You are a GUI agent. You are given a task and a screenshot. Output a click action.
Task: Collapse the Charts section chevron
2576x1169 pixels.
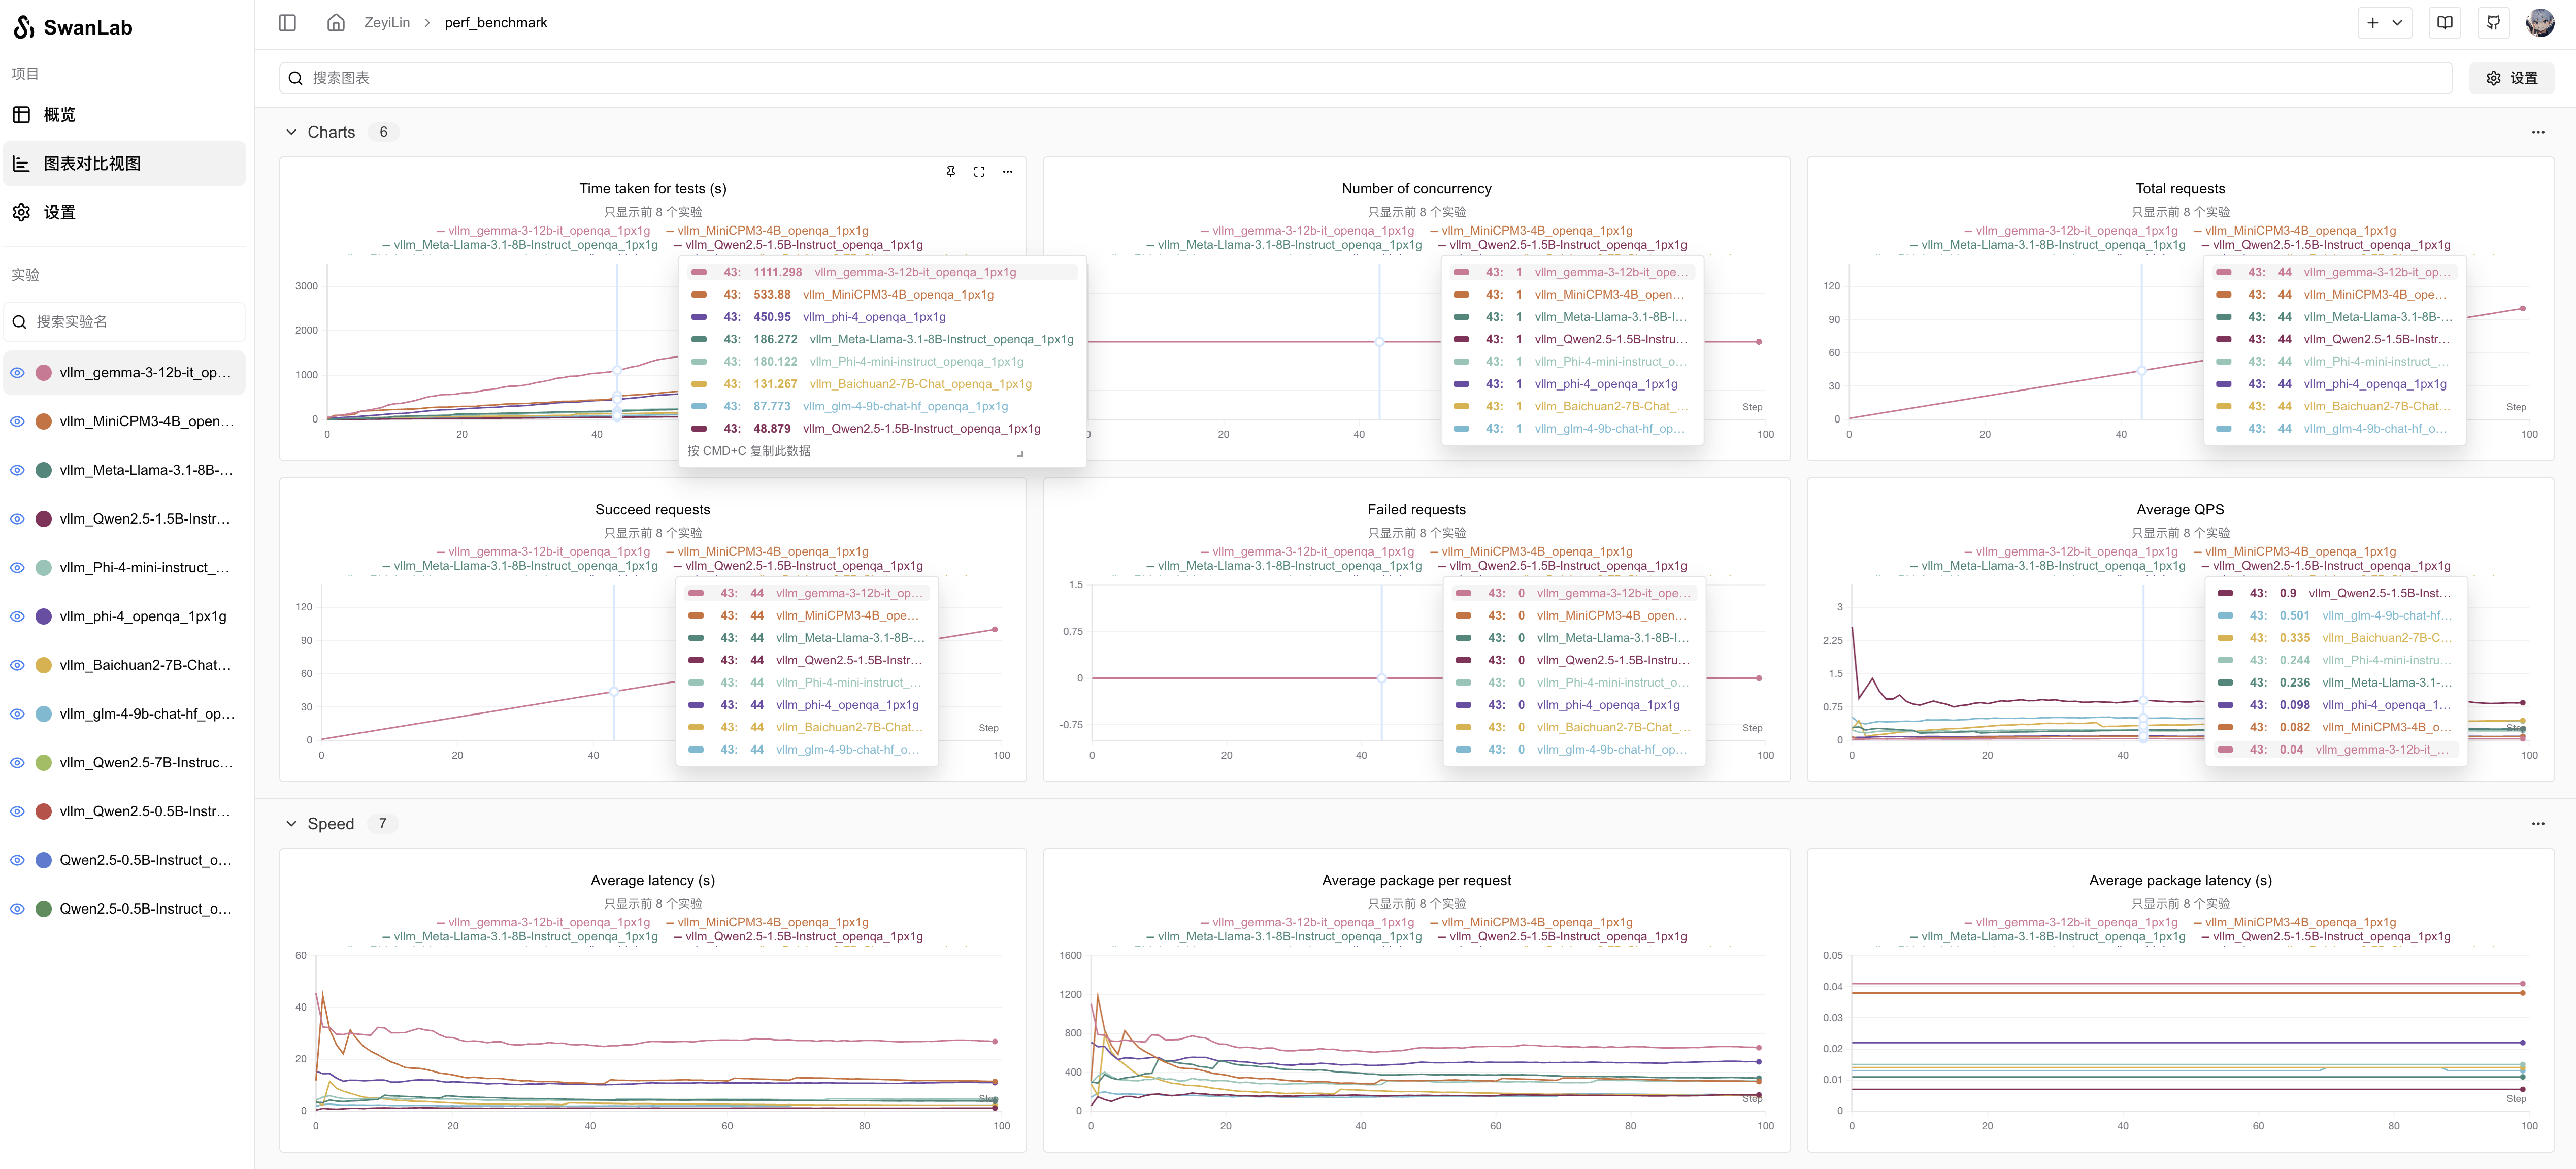click(x=291, y=132)
